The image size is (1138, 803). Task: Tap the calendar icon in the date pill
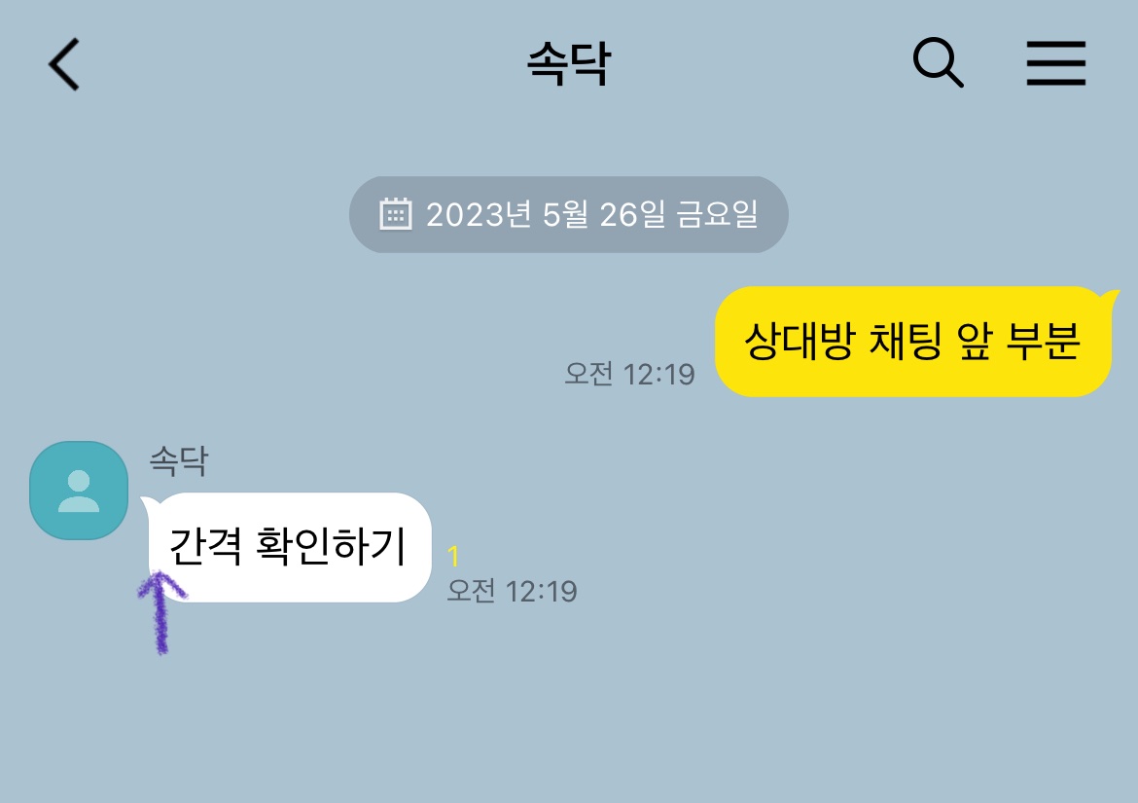click(x=396, y=214)
